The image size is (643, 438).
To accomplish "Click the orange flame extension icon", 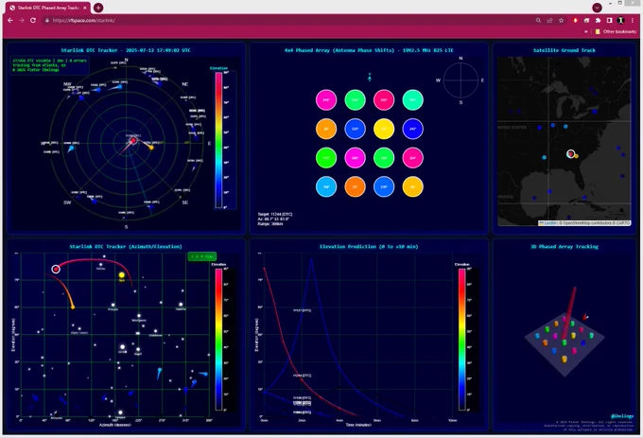I will click(575, 20).
